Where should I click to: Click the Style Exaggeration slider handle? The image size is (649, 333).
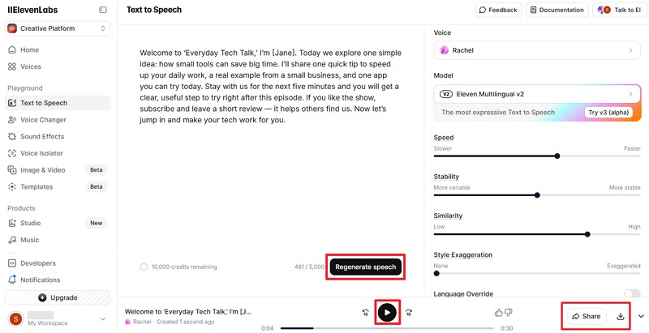point(436,274)
